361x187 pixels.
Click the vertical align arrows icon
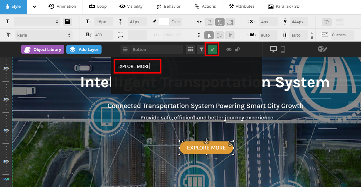coord(199,35)
